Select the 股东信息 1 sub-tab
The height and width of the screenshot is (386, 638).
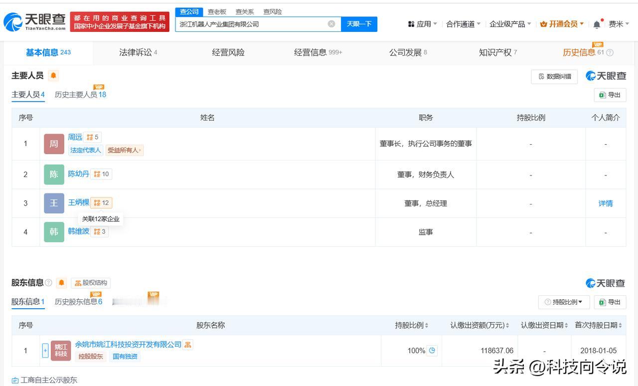pyautogui.click(x=28, y=302)
